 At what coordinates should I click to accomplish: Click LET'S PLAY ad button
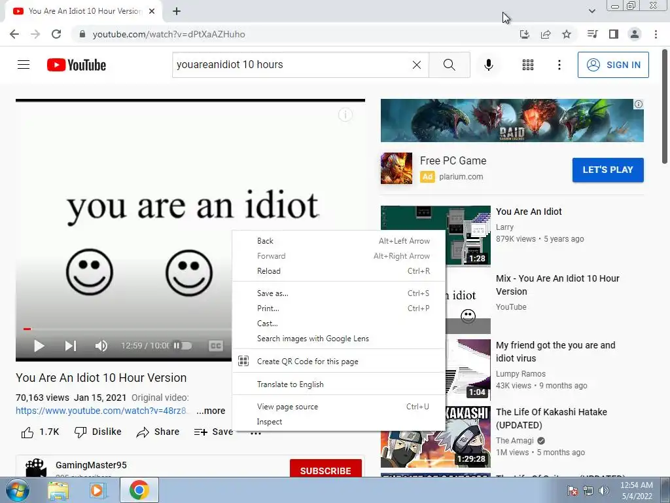point(608,170)
